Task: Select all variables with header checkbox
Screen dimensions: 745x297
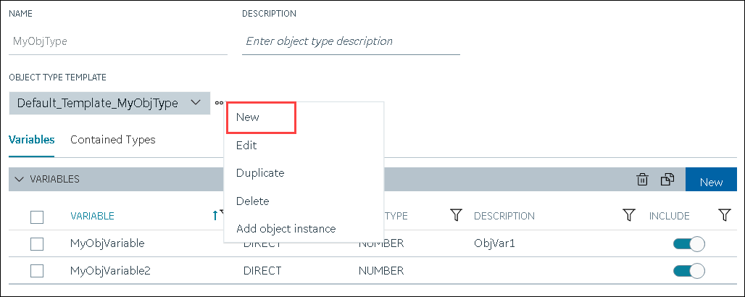Action: click(x=37, y=217)
